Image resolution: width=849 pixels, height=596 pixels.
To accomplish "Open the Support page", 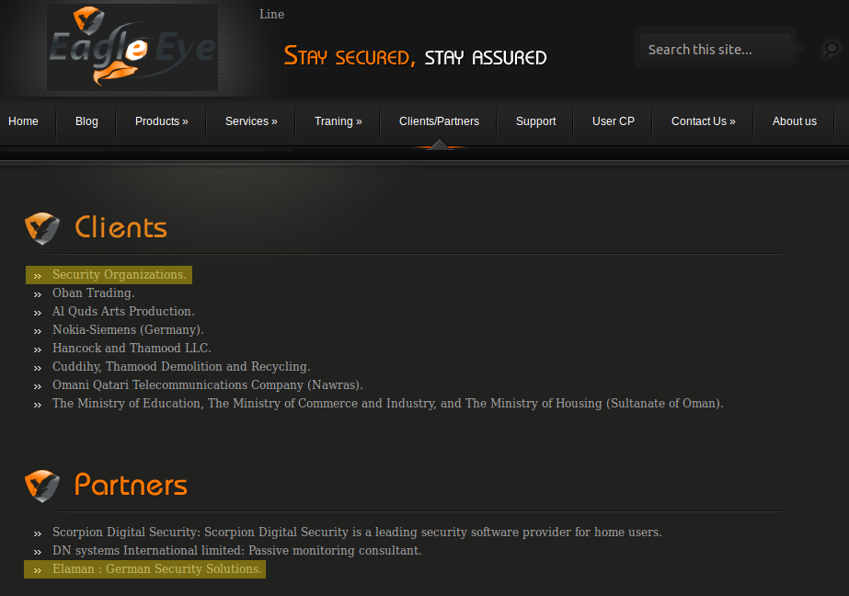I will 535,121.
